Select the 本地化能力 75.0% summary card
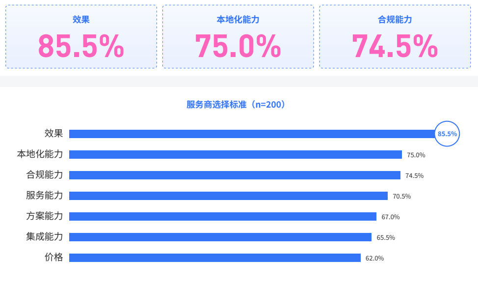The width and height of the screenshot is (478, 287). 238,36
